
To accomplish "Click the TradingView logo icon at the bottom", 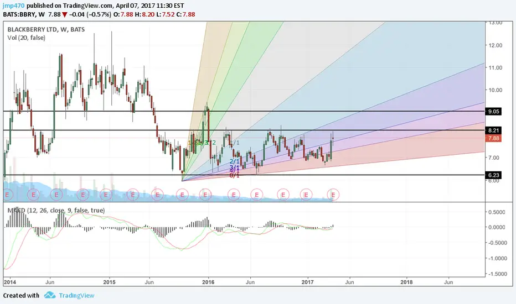I will tap(50, 295).
